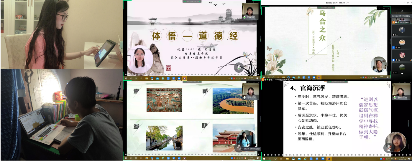Expand the meeting ID pill above the 体悟道德经 slide

click(192, 1)
